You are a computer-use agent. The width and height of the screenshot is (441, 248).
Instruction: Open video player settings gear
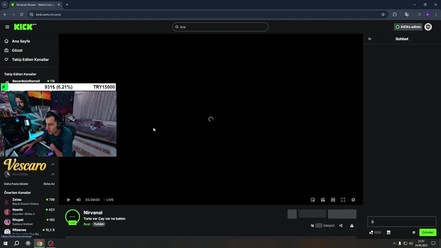[353, 200]
